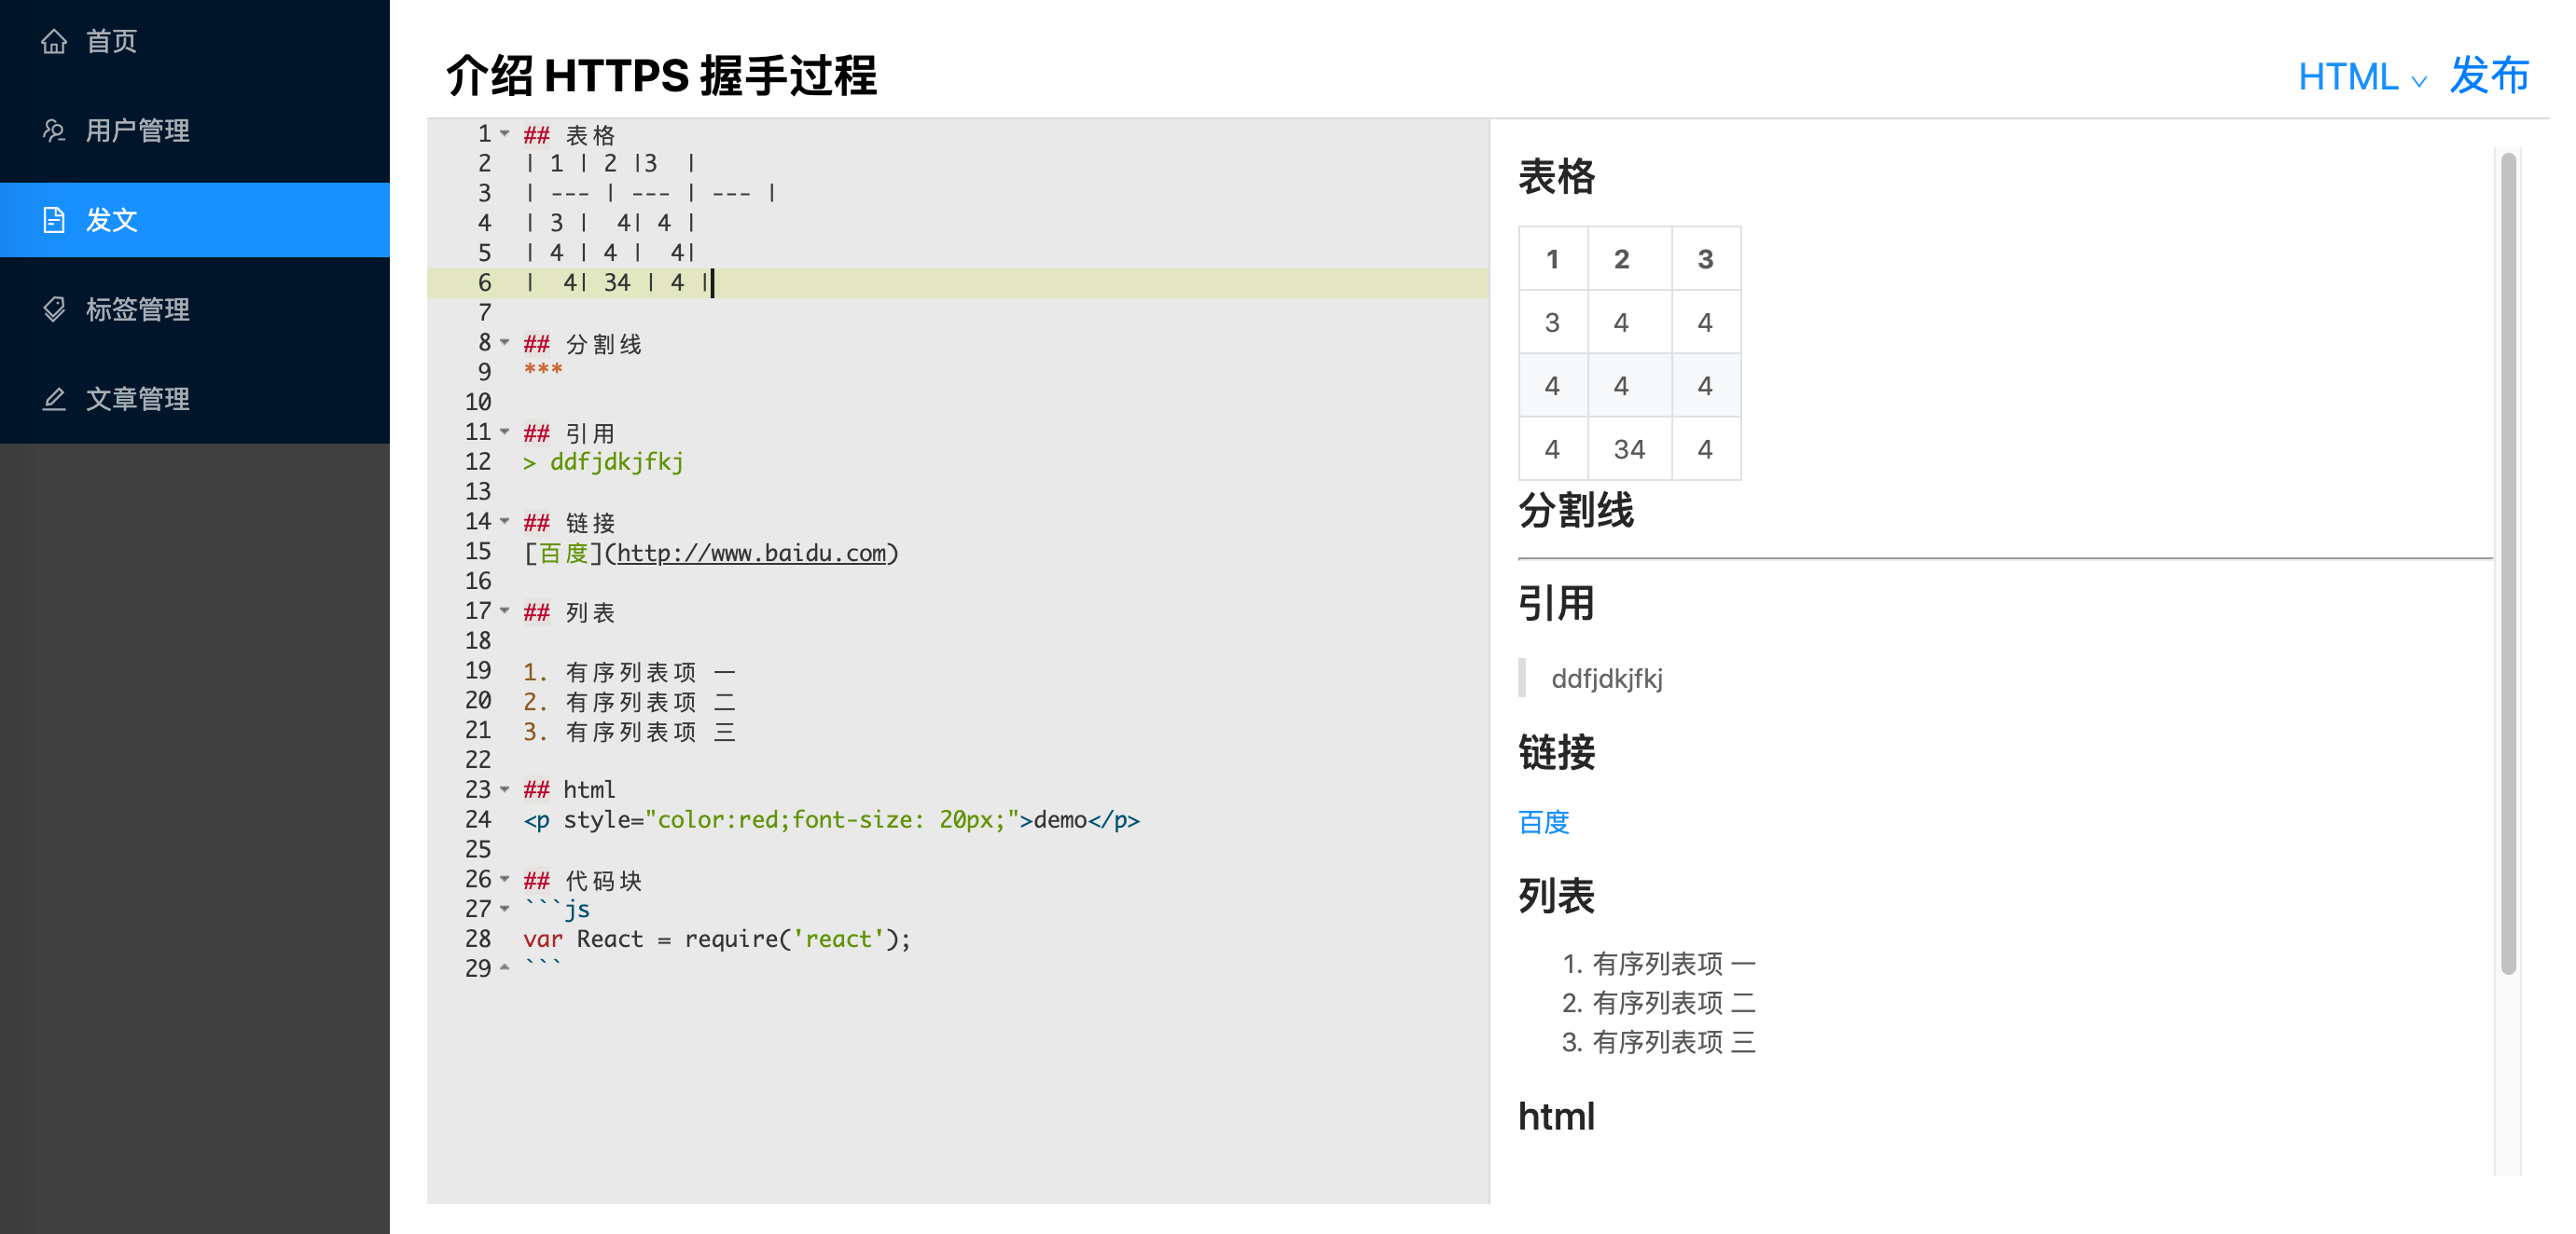Collapse the 表格 heading fold arrow at line 1

click(x=505, y=134)
